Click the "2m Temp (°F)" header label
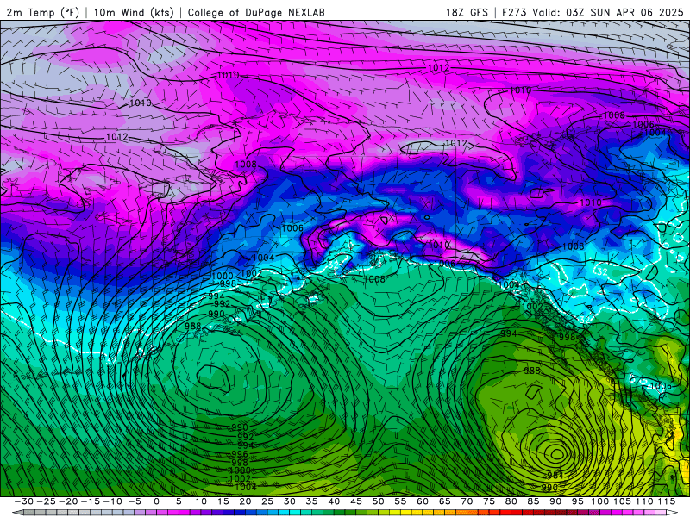The image size is (690, 517). [x=42, y=12]
